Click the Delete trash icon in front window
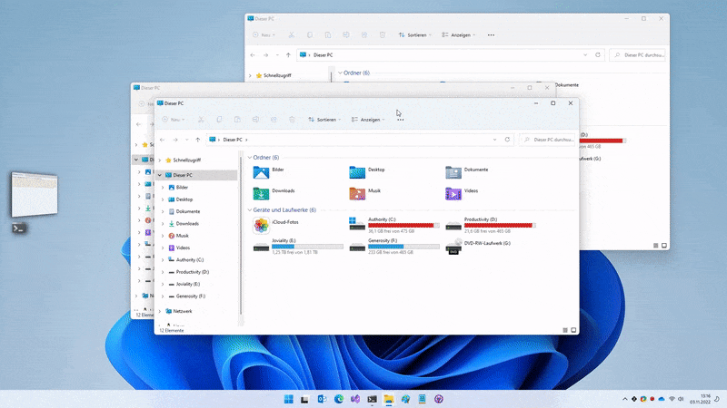Viewport: 727px width, 408px height. click(292, 120)
